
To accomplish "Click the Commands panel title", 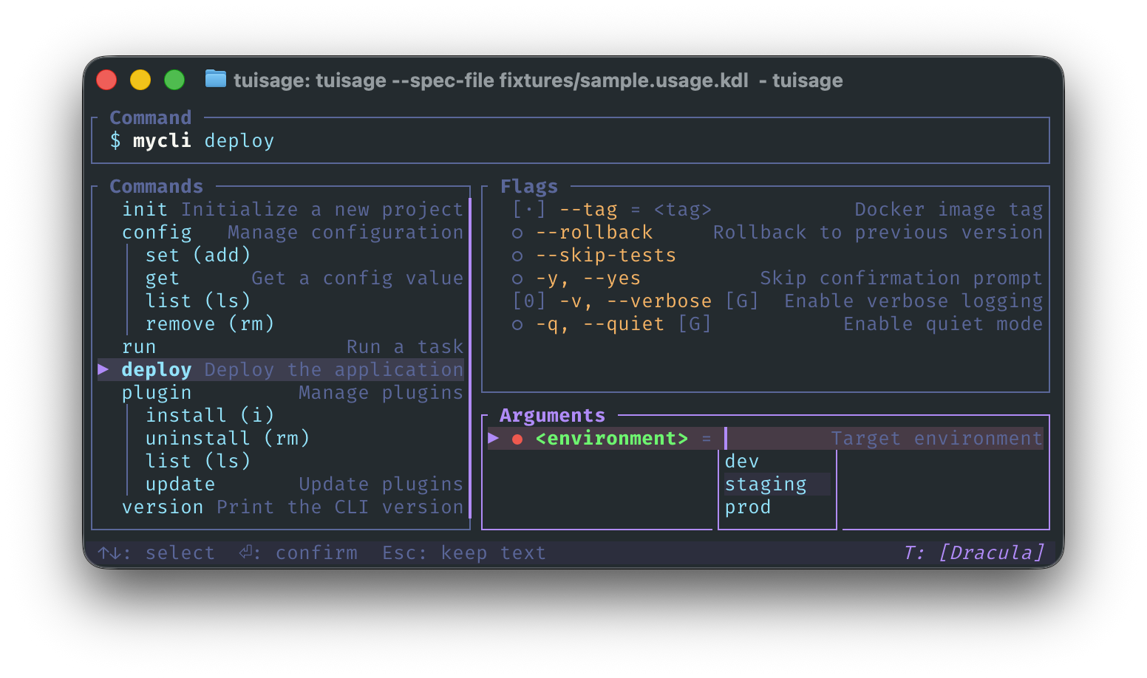I will pos(157,187).
